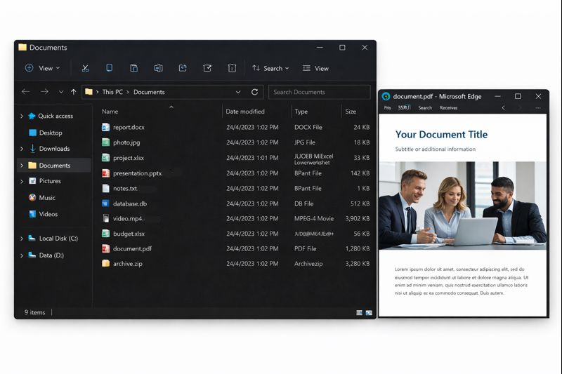Switch to large thumbnails view in status bar
562x374 pixels.
click(368, 312)
